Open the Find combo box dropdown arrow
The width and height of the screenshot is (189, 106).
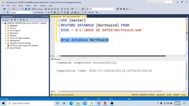pyautogui.click(x=114, y=9)
